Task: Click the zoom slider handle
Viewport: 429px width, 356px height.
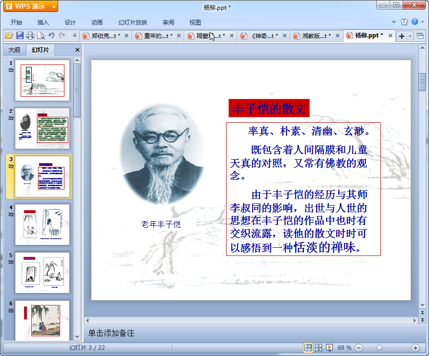Action: pos(379,348)
